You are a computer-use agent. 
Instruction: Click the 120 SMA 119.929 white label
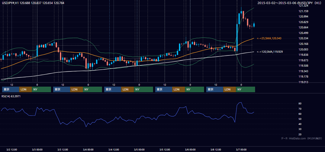[x=270, y=52]
